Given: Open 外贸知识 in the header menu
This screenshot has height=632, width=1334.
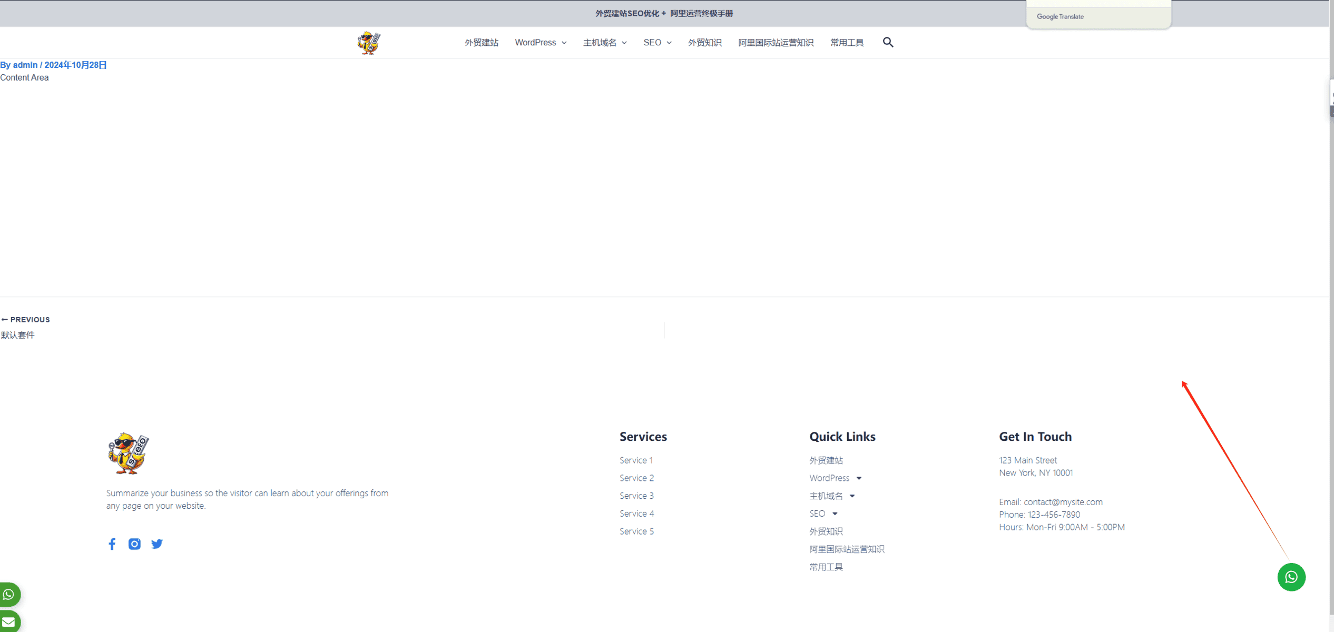Looking at the screenshot, I should point(704,43).
